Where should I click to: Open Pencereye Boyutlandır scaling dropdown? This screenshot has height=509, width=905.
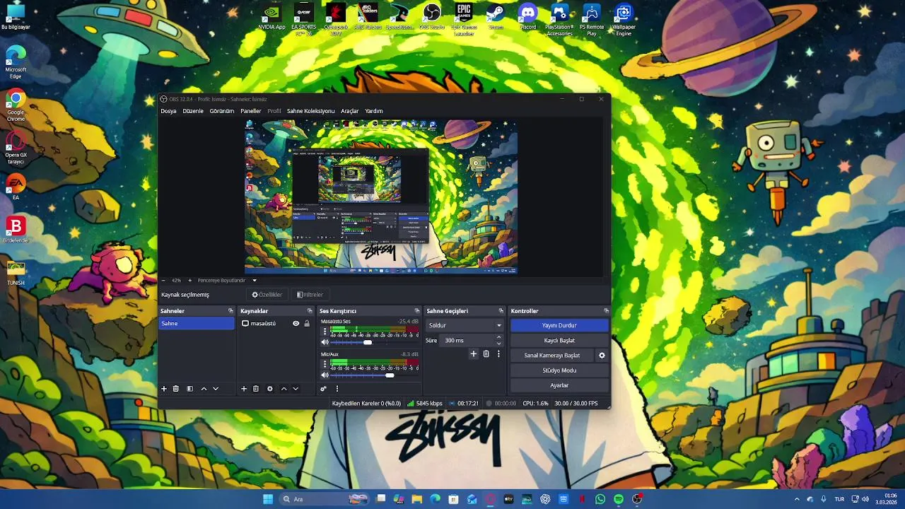click(227, 281)
